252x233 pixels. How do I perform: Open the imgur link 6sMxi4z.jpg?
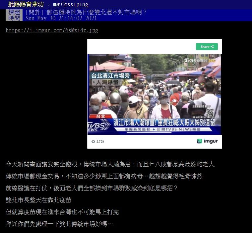coord(52,30)
